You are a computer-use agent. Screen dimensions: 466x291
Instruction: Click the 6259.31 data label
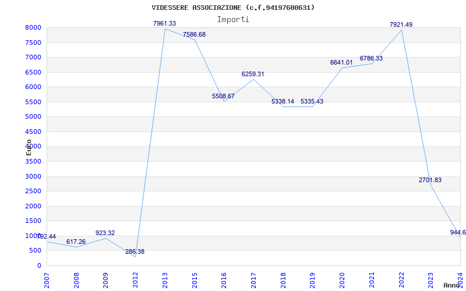point(253,74)
